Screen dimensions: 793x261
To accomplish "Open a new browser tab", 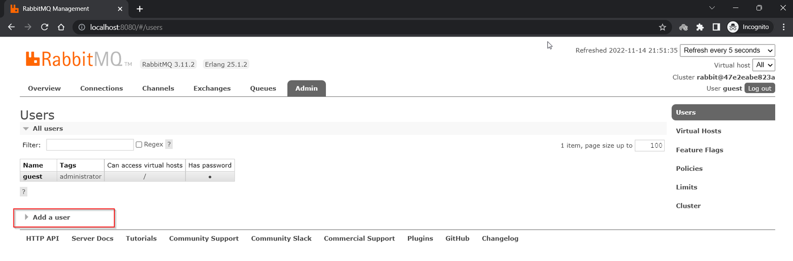I will [x=139, y=9].
